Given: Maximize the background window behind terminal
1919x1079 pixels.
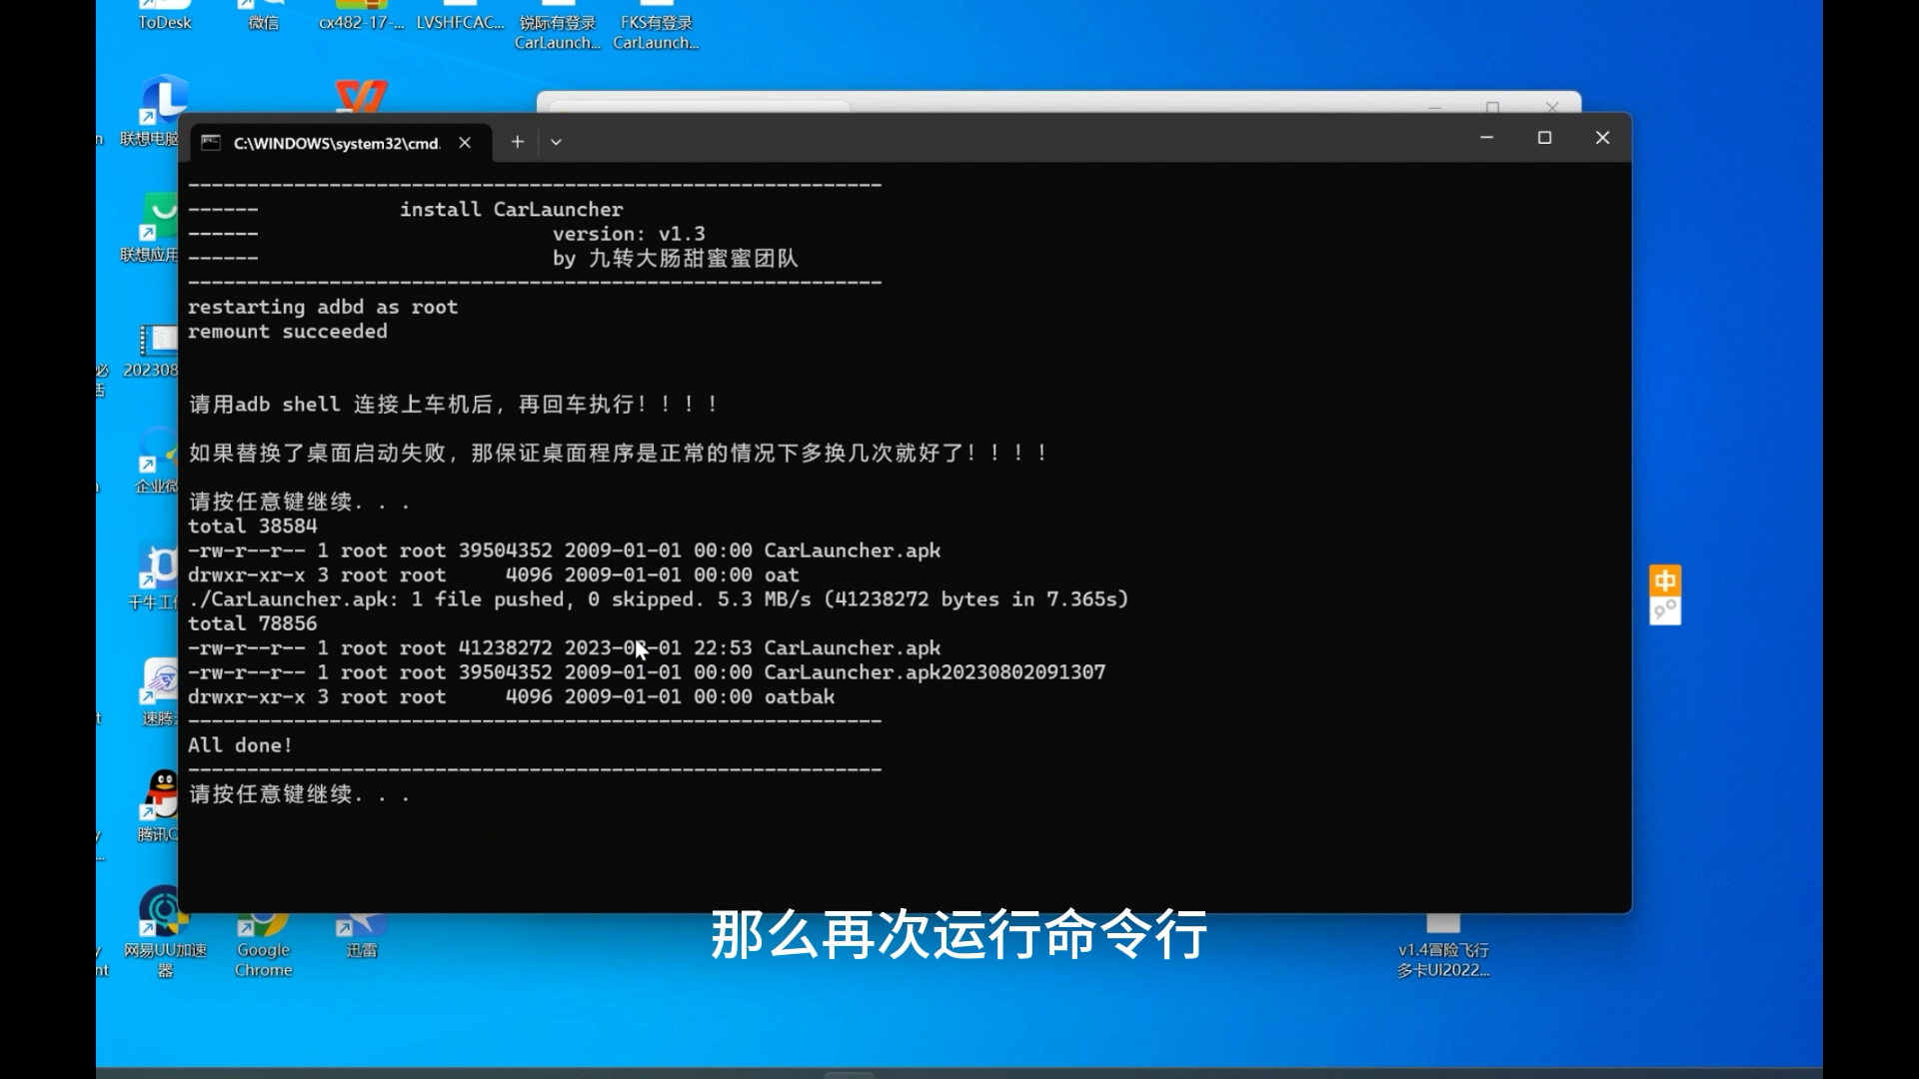Looking at the screenshot, I should (x=1493, y=106).
